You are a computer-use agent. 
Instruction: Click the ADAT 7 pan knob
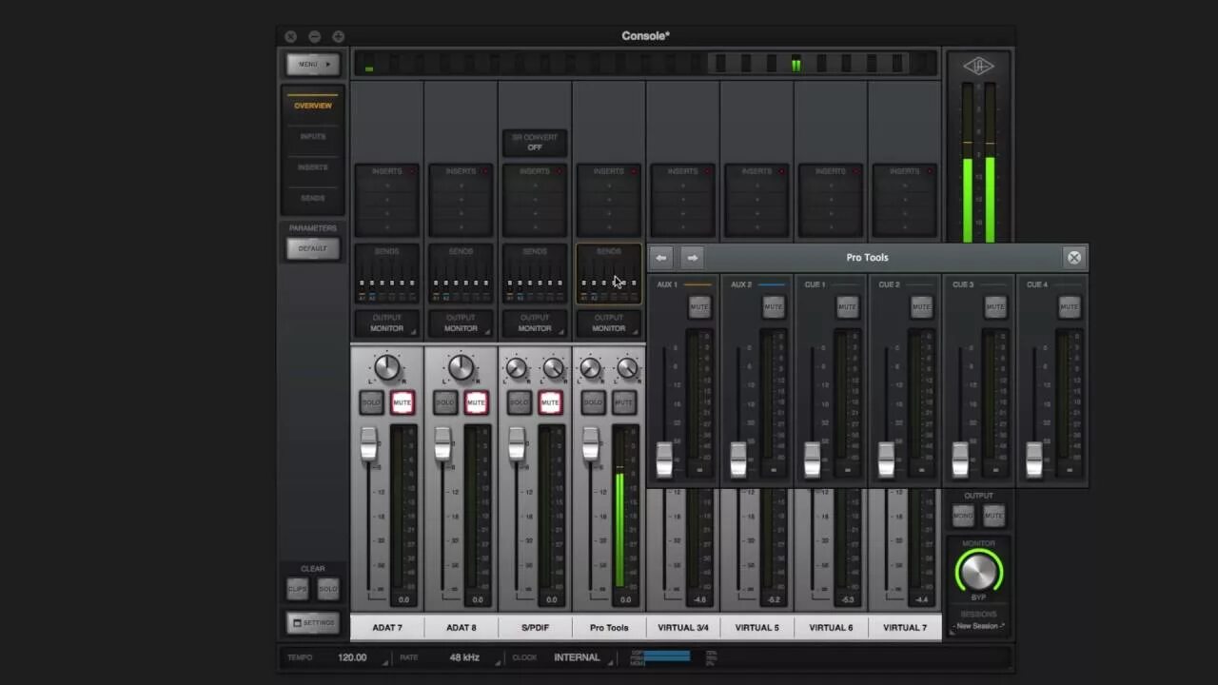(x=387, y=367)
